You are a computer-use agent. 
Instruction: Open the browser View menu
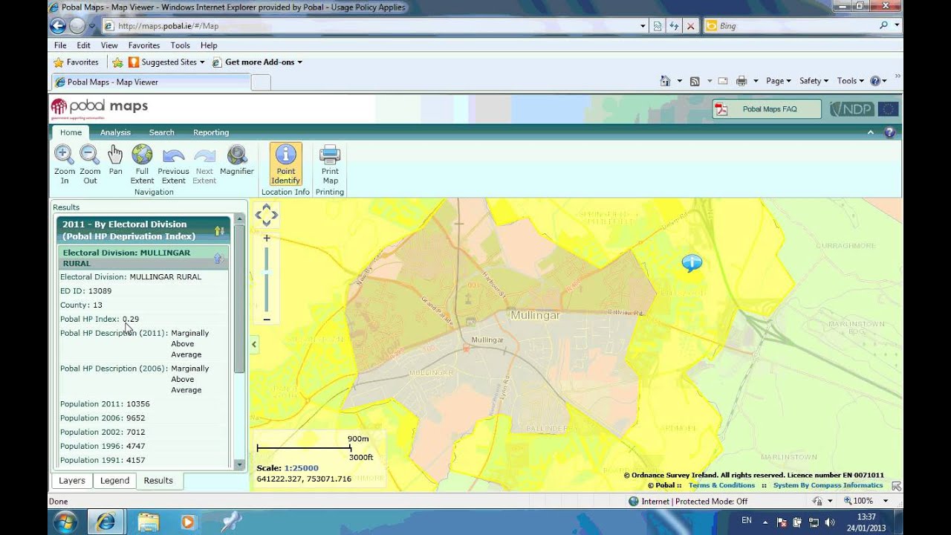pyautogui.click(x=109, y=45)
